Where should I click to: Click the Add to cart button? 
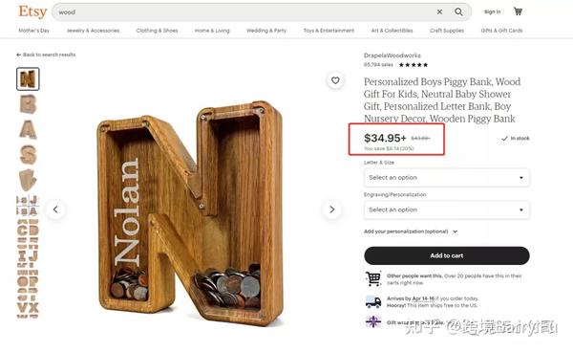click(x=447, y=255)
